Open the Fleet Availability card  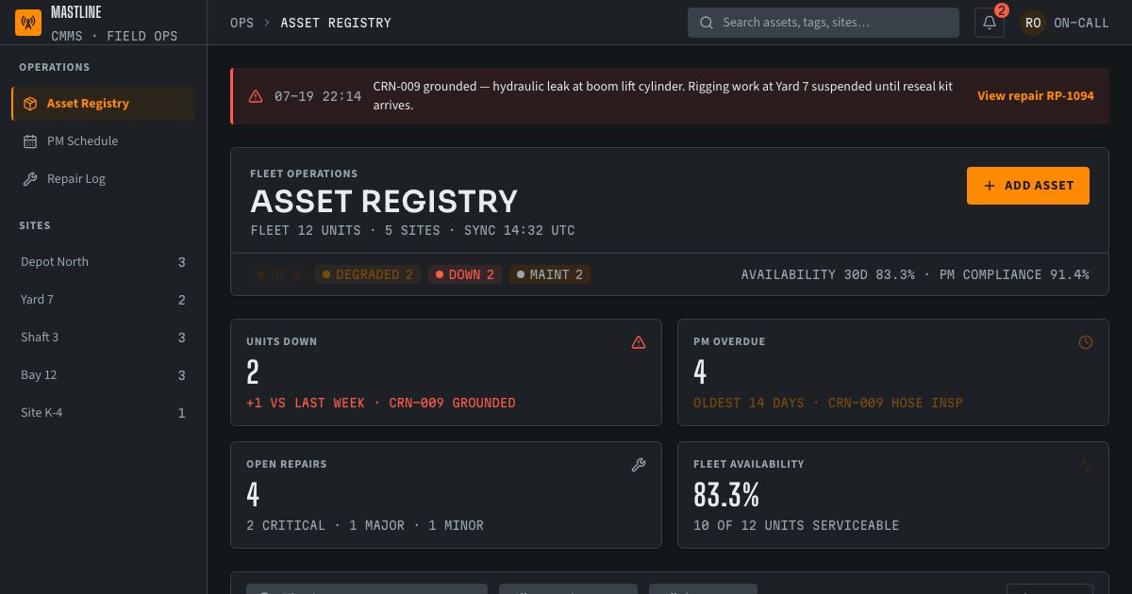[893, 495]
